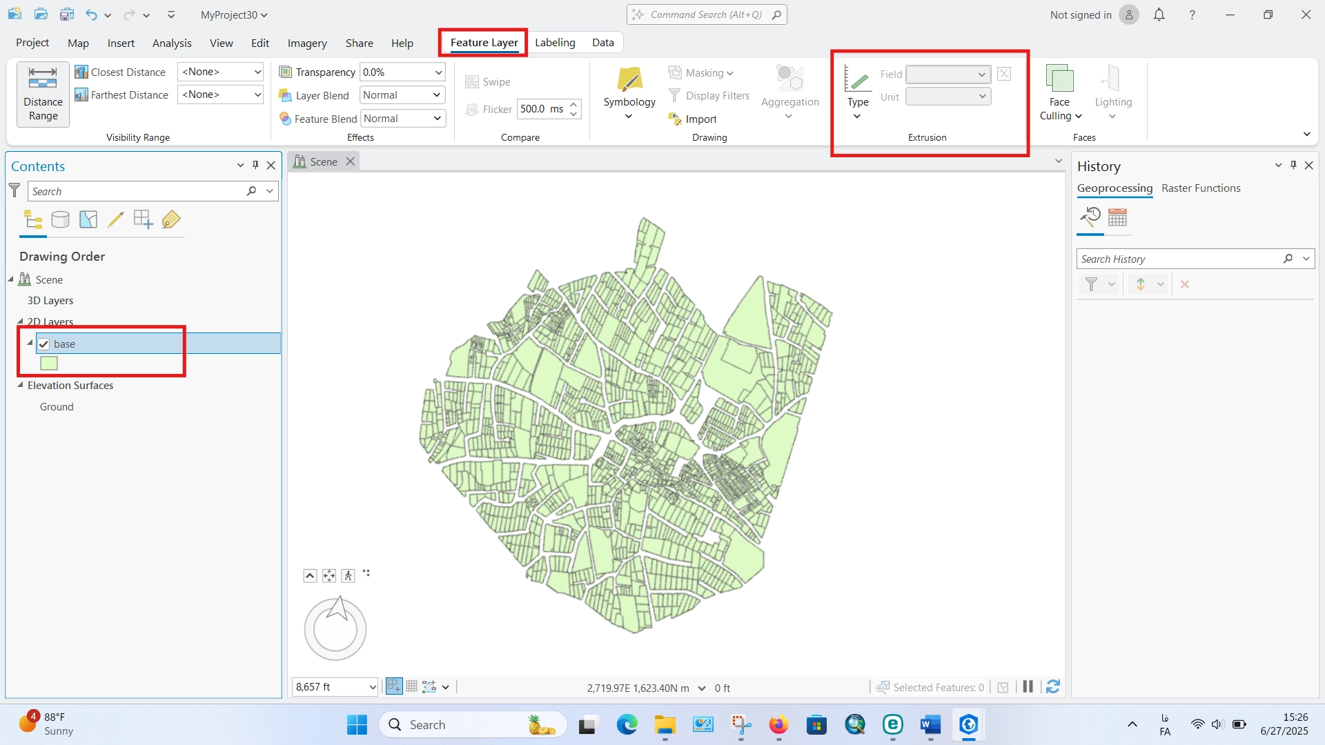Click the snapping toggle icon in status bar

pyautogui.click(x=394, y=686)
